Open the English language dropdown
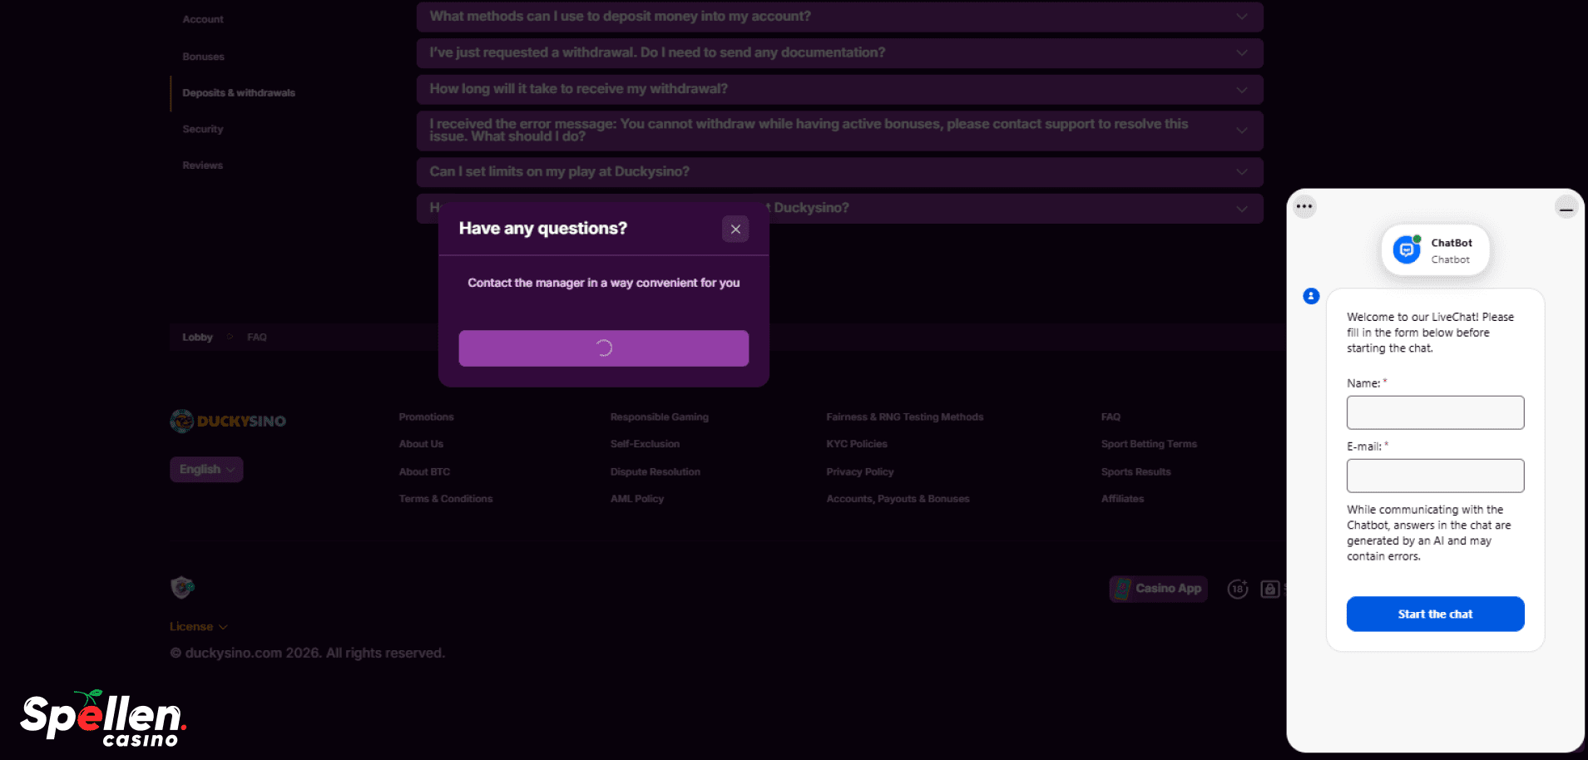The image size is (1588, 760). (x=206, y=470)
